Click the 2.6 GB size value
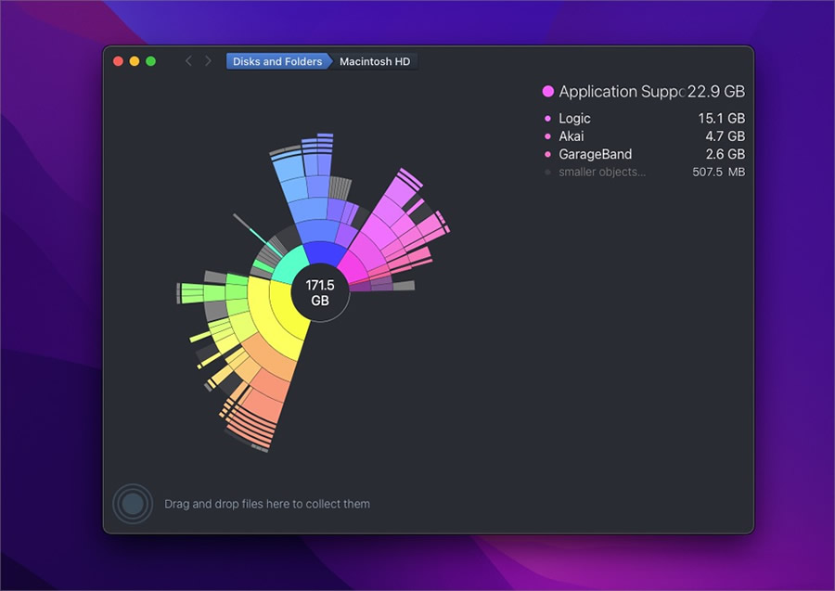The height and width of the screenshot is (591, 835). (725, 154)
